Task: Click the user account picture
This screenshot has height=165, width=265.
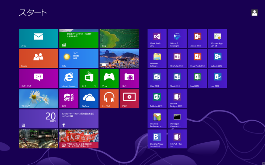Action: coord(254,13)
